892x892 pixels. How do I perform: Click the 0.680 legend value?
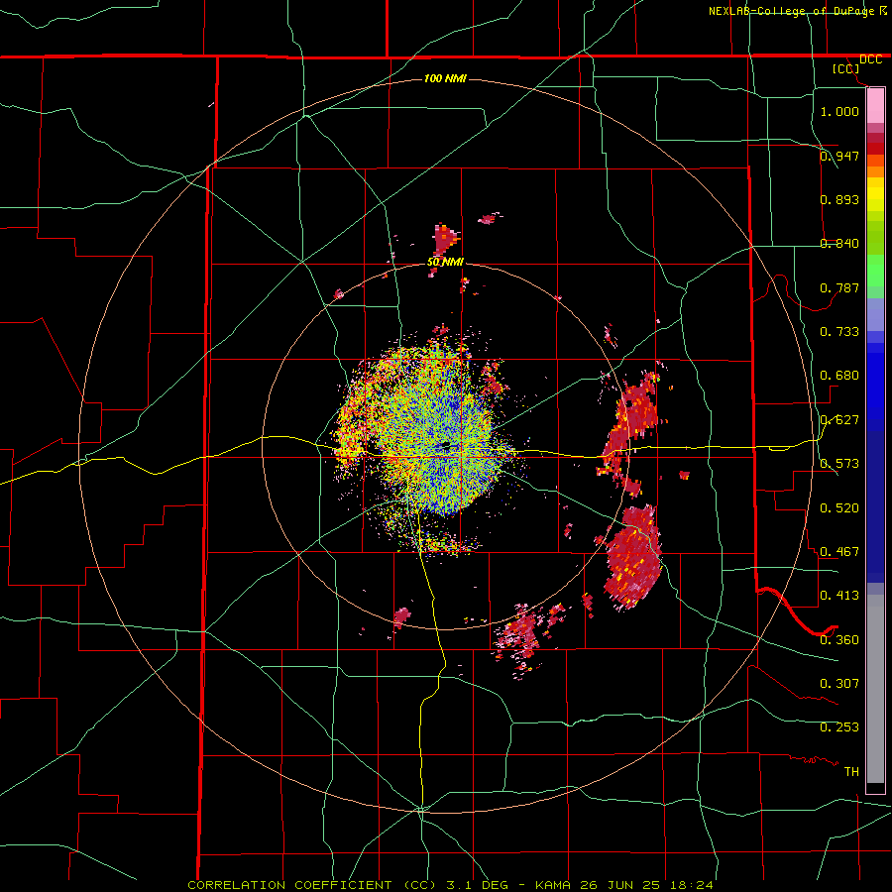pos(839,376)
